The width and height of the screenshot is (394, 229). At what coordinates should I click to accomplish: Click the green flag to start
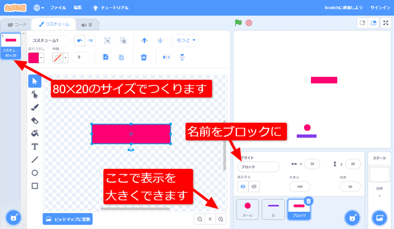(x=238, y=23)
